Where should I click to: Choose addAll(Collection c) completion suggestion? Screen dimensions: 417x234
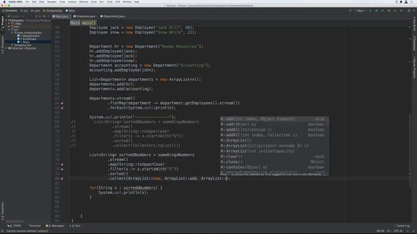click(x=274, y=130)
